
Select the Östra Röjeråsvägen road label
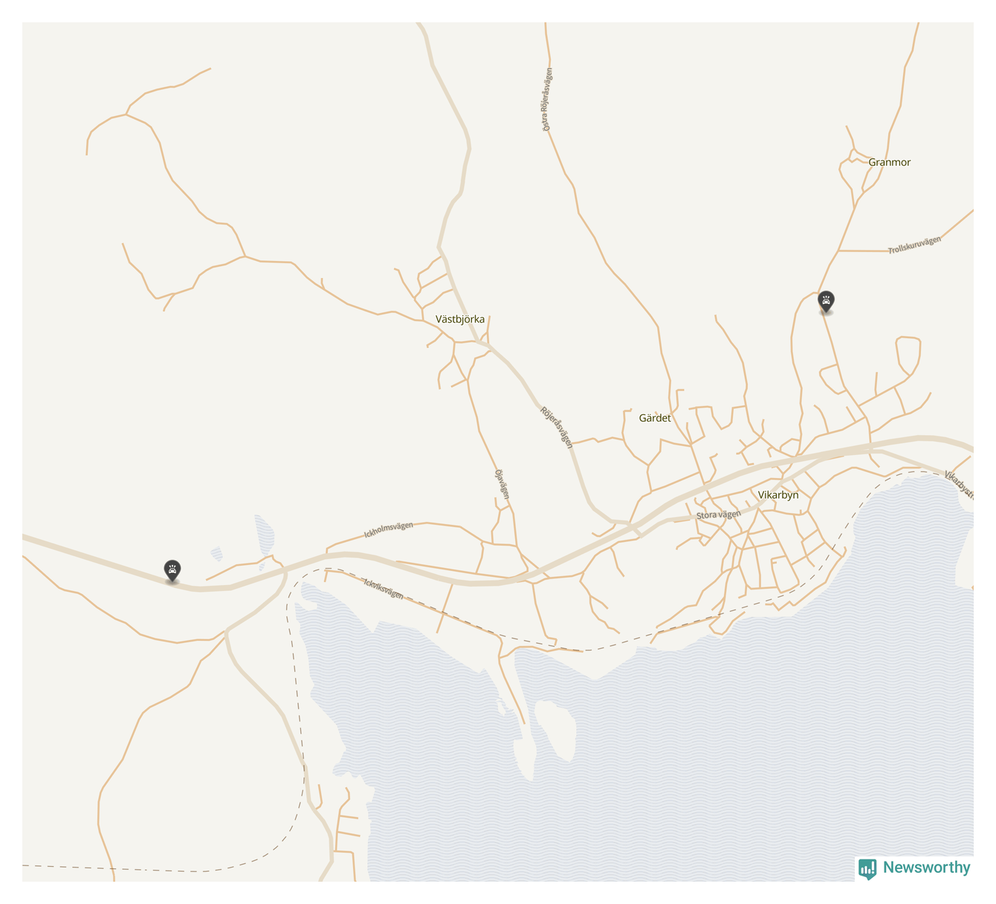(x=548, y=100)
